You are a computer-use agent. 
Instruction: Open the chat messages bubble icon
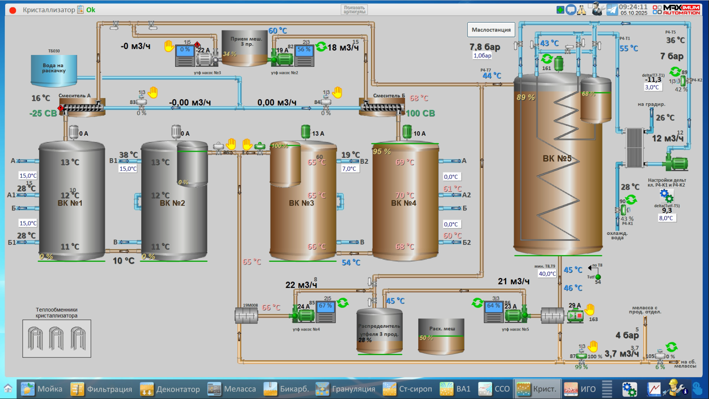[x=571, y=9]
